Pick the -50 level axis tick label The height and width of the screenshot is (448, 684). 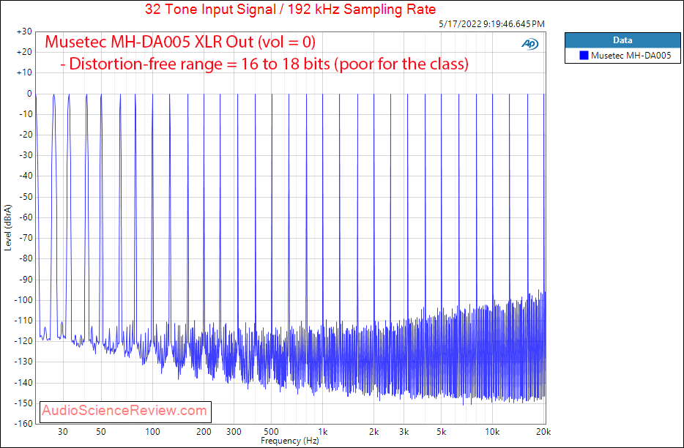point(25,197)
